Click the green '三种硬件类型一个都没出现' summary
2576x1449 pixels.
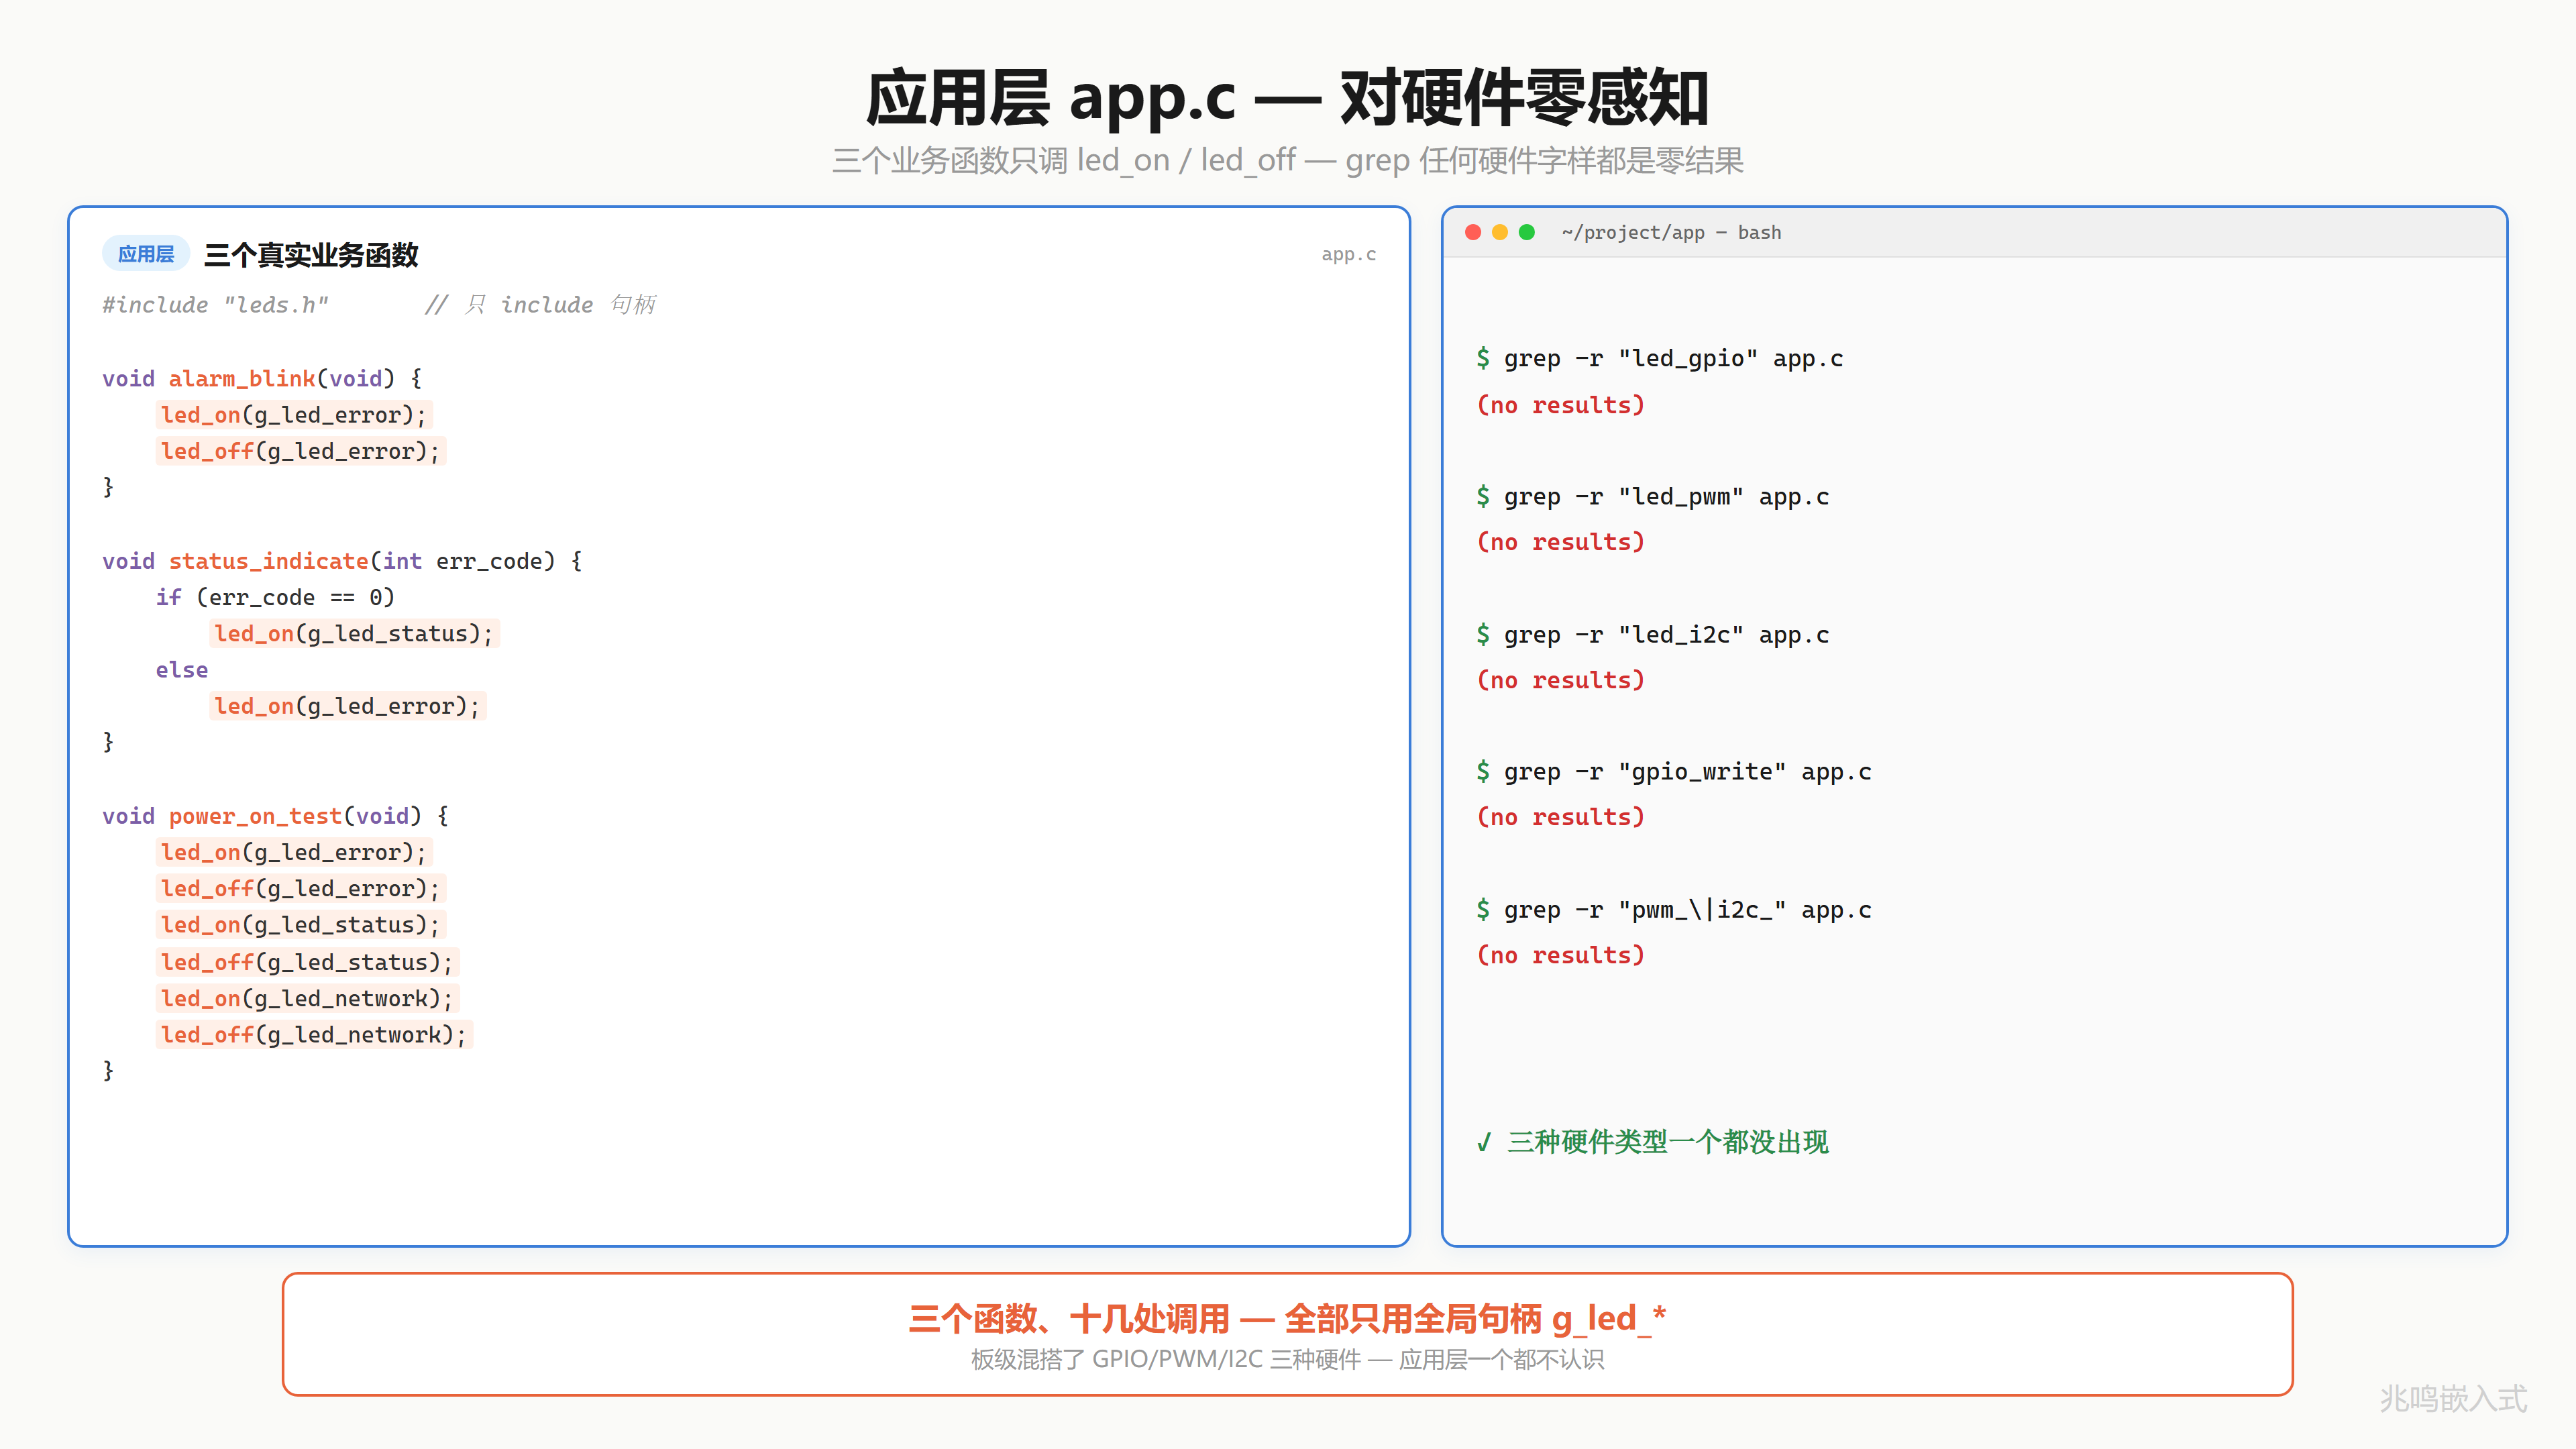tap(1652, 1142)
